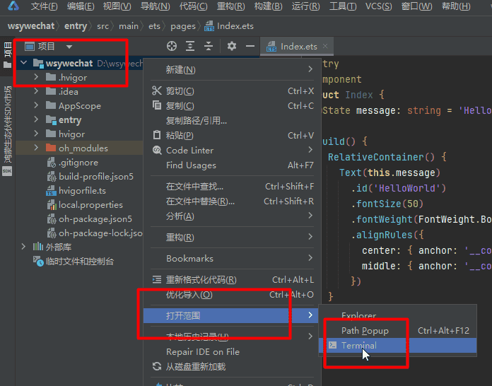Viewport: 492px width, 386px height.
Task: Expand the oh_modules folder
Action: (x=36, y=148)
